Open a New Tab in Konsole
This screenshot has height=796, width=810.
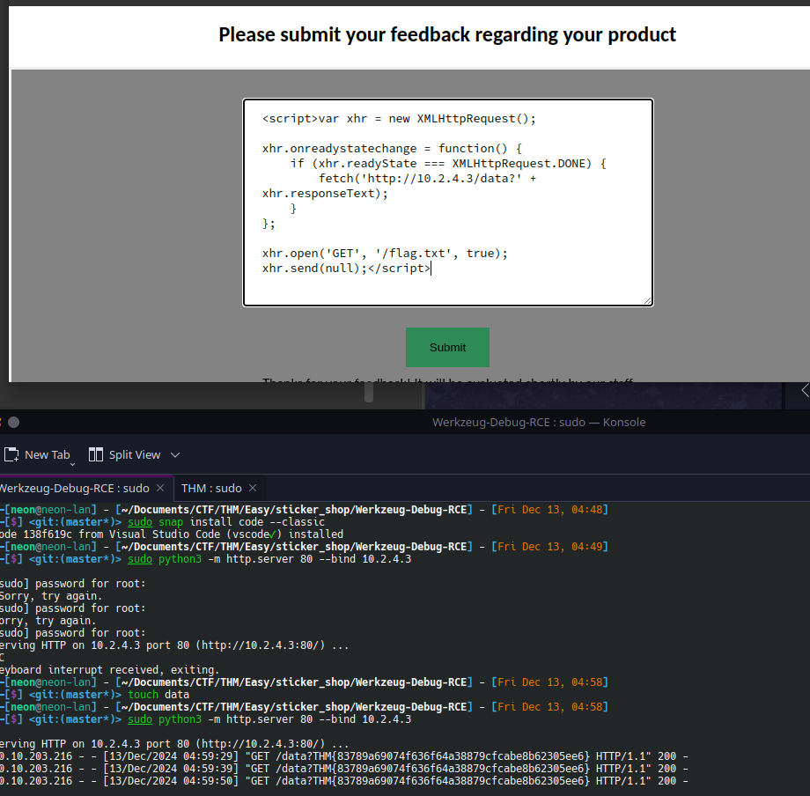37,454
